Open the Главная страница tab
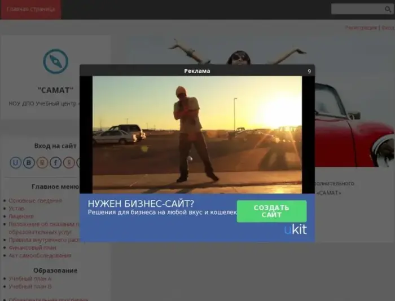 coord(30,10)
